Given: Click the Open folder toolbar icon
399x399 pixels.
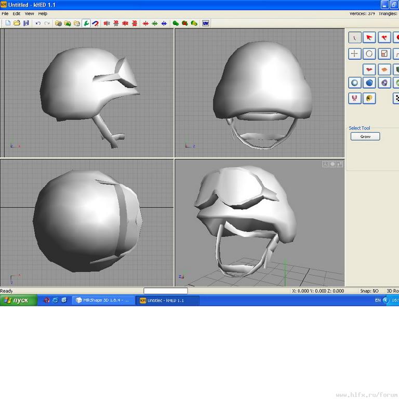Looking at the screenshot, I should (x=17, y=23).
